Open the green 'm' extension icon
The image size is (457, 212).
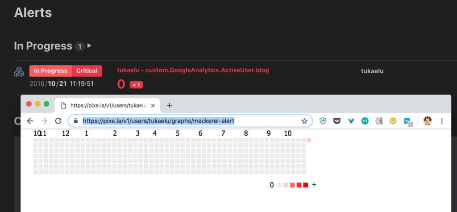pos(365,121)
